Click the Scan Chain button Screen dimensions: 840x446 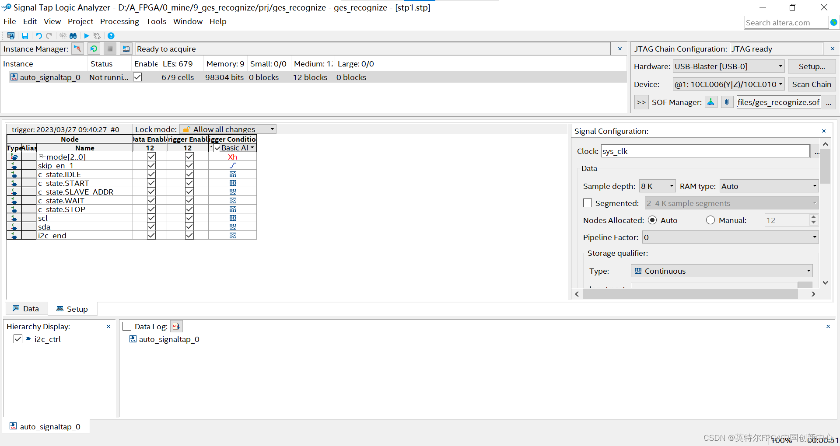point(812,84)
